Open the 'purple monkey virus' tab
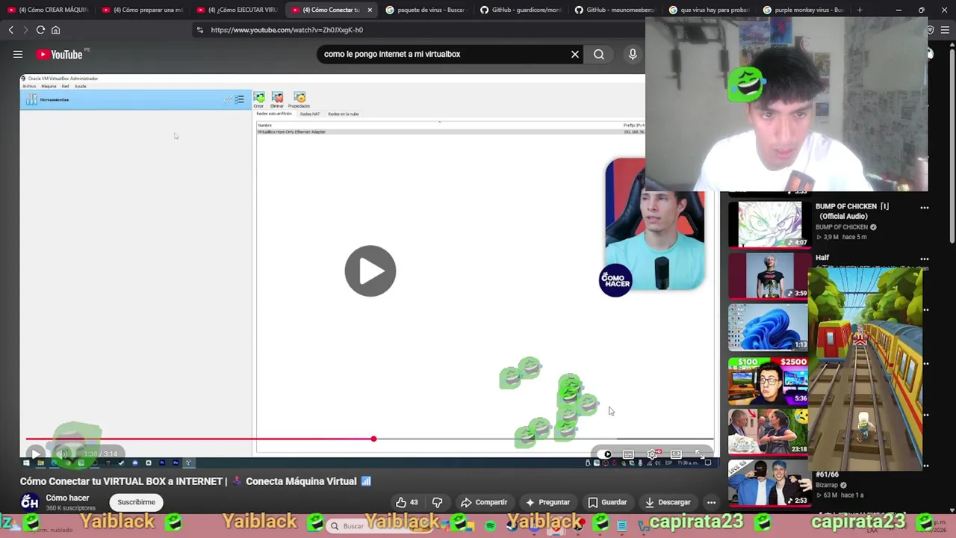This screenshot has height=538, width=956. 804,10
